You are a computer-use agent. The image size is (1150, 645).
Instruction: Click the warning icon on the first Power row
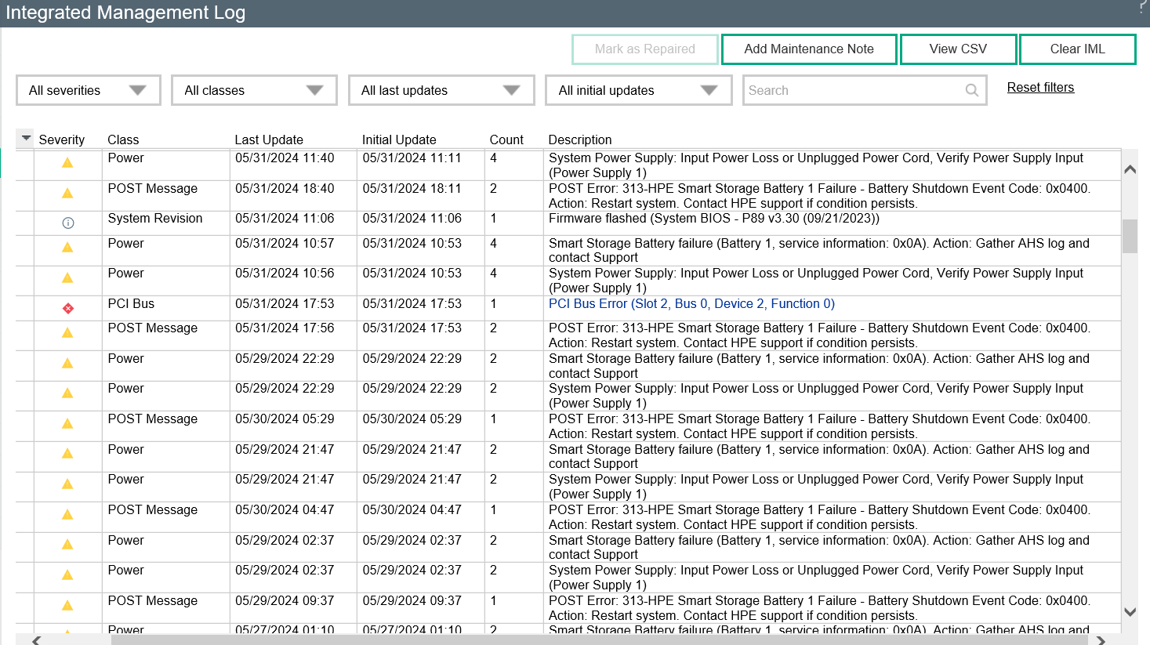coord(67,163)
